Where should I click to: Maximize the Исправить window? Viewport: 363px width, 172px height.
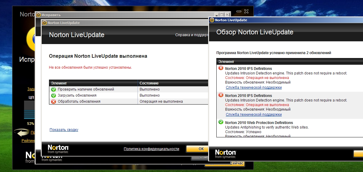(222, 15)
